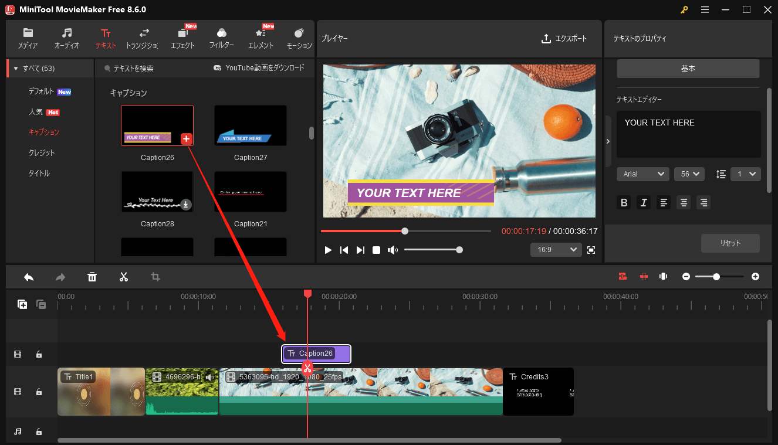Select the Crop tool icon
The height and width of the screenshot is (445, 778).
(x=155, y=276)
